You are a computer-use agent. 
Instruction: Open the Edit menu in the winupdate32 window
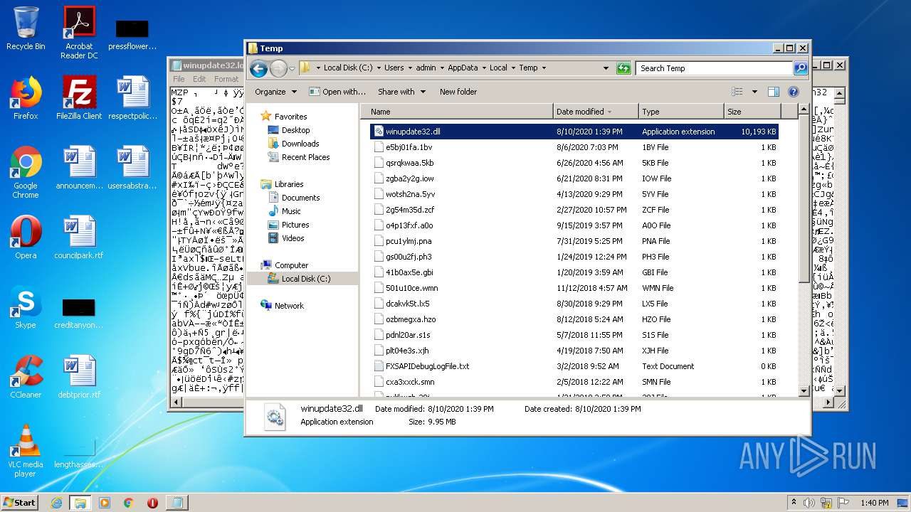[x=199, y=79]
